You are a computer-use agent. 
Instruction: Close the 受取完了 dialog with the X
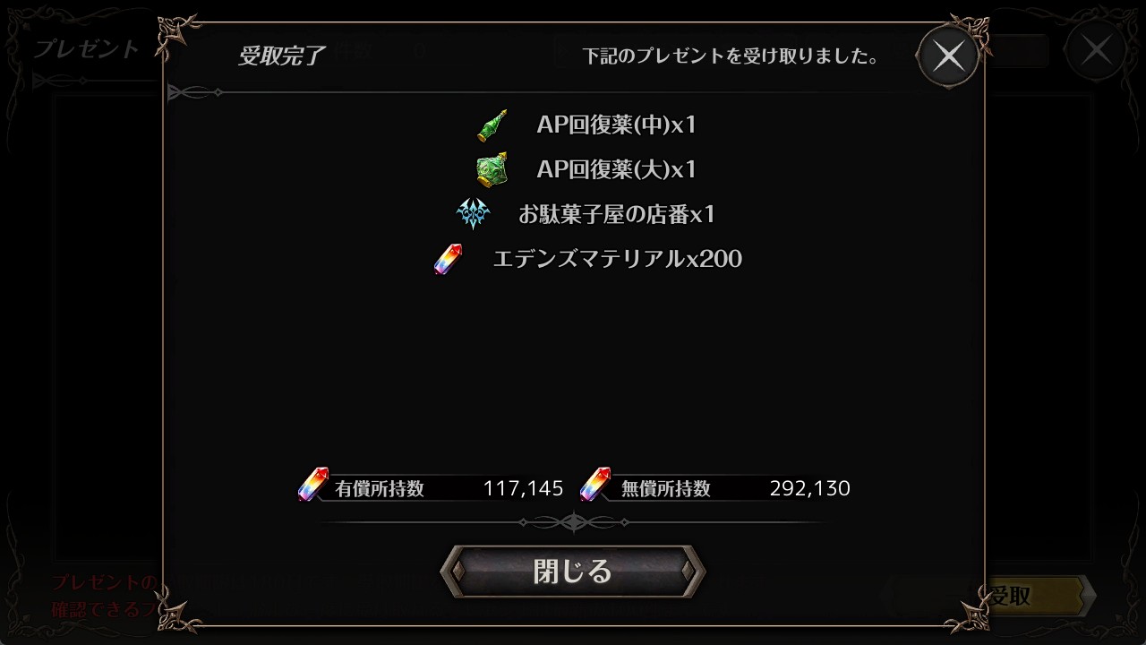948,56
